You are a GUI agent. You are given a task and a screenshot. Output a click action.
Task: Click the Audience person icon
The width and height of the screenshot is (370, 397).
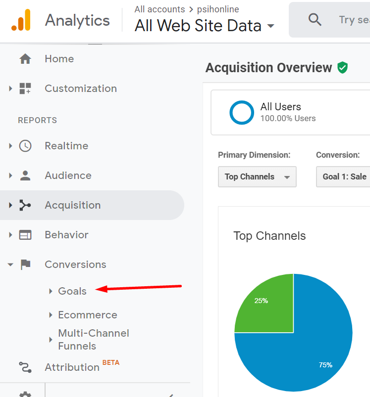pyautogui.click(x=25, y=176)
